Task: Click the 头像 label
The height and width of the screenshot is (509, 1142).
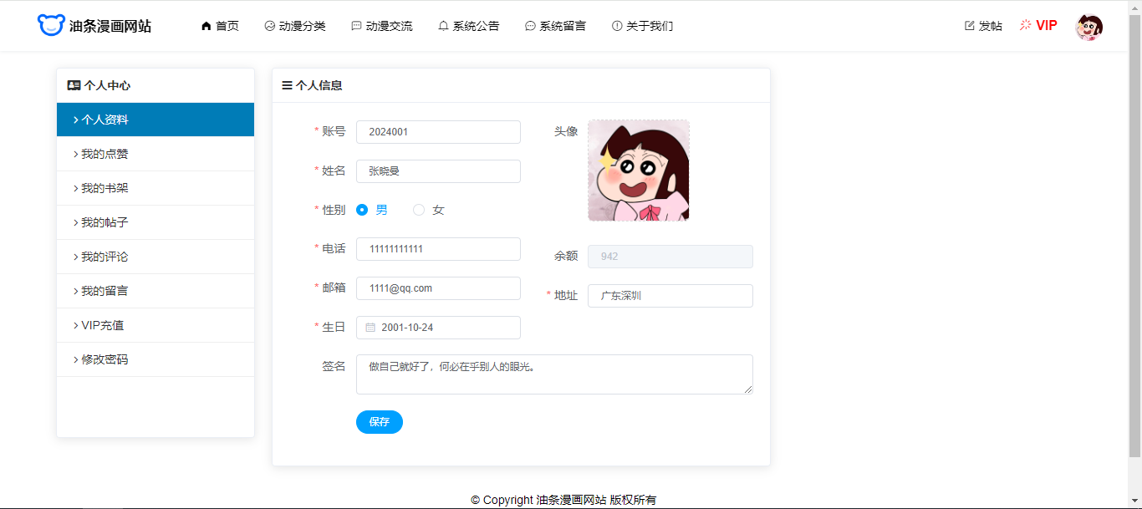Action: click(566, 131)
